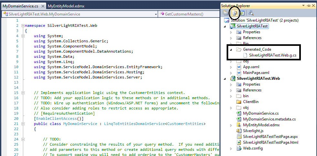Collapse the Generated_Code folder

231,49
